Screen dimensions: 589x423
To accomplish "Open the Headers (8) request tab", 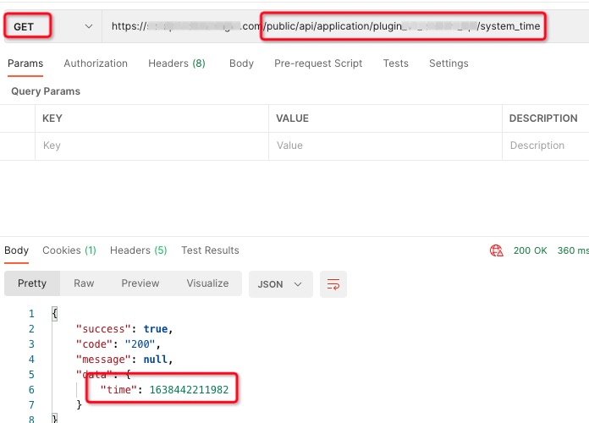I will [176, 63].
